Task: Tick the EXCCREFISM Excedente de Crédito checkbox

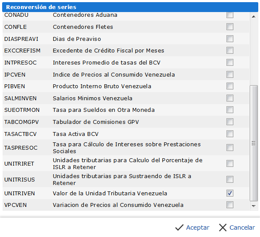Action: point(230,50)
